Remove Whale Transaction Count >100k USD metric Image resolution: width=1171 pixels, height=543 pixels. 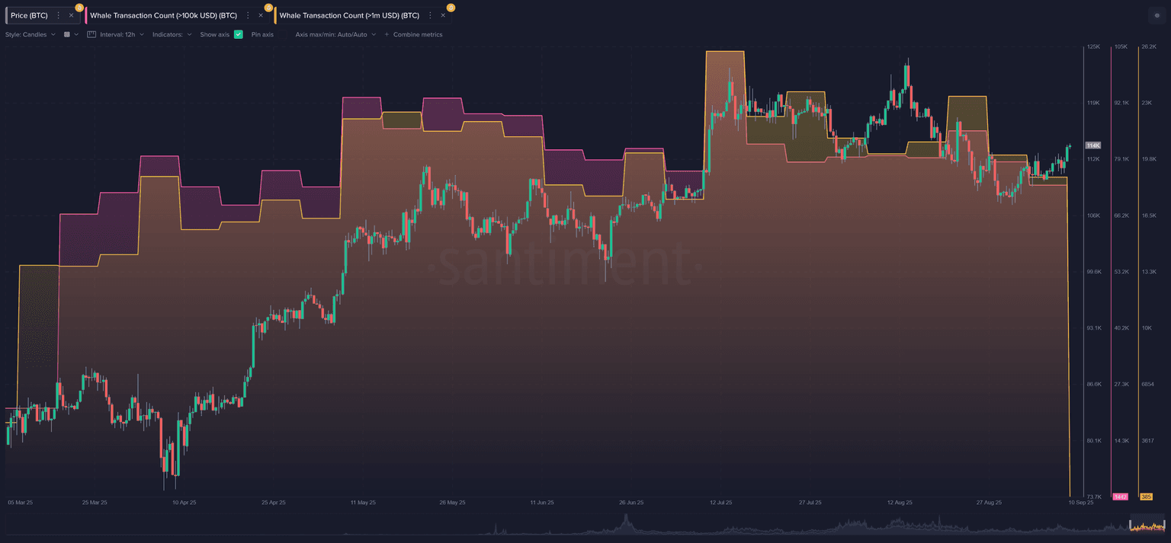(260, 15)
